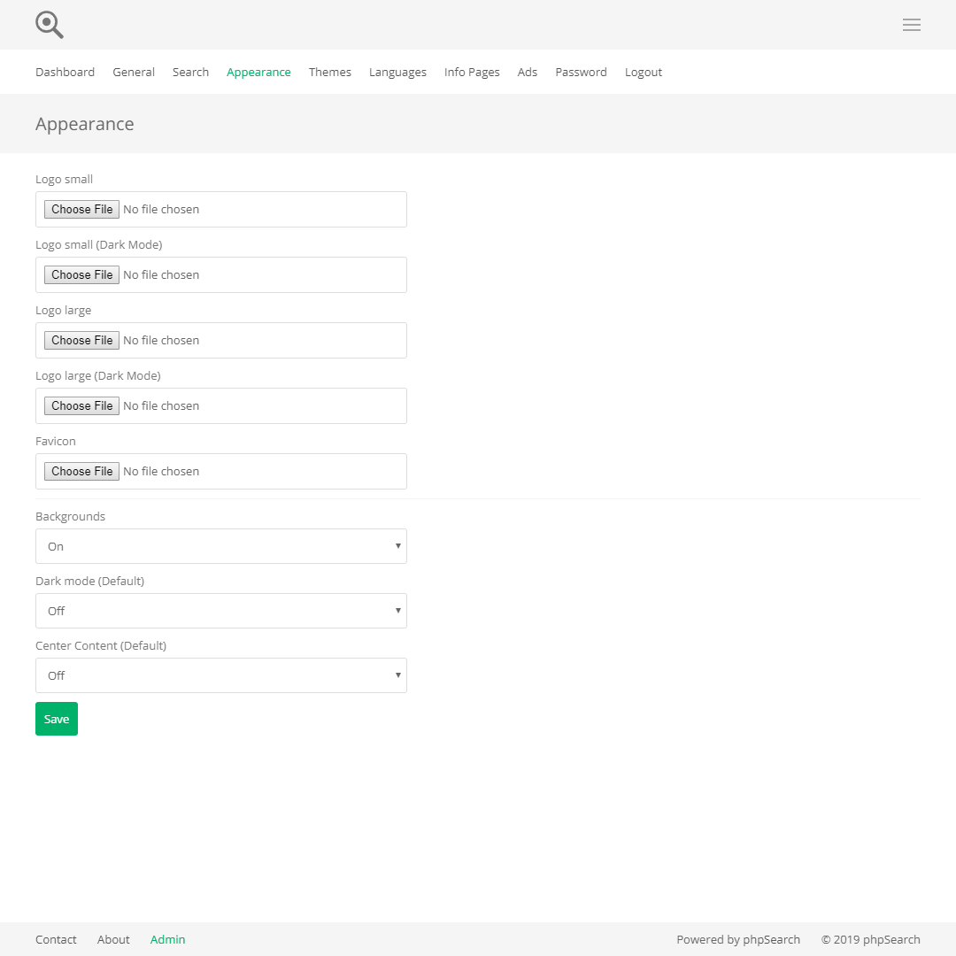Open the Backgrounds dropdown
956x956 pixels.
[x=221, y=546]
